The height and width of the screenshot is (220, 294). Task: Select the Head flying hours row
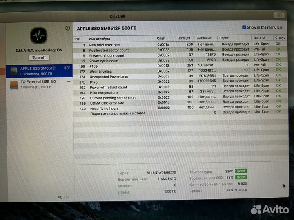(x=180, y=108)
